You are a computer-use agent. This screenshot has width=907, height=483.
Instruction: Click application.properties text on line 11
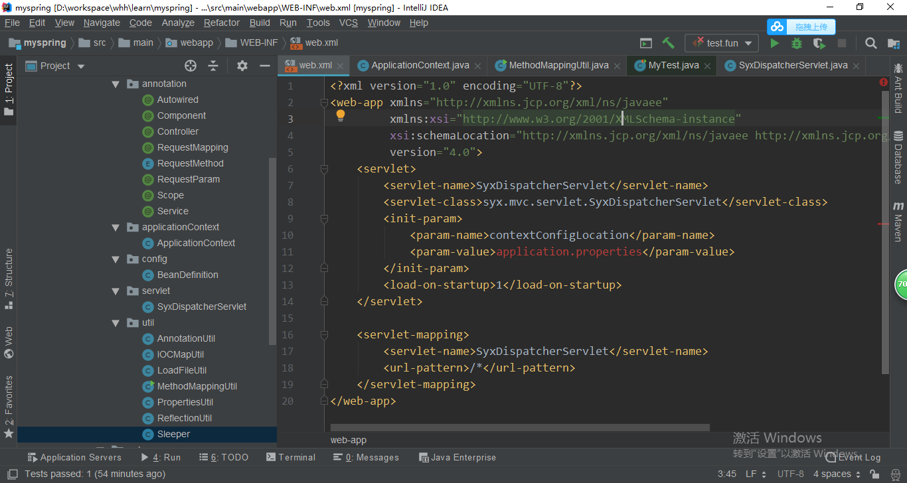tap(569, 252)
